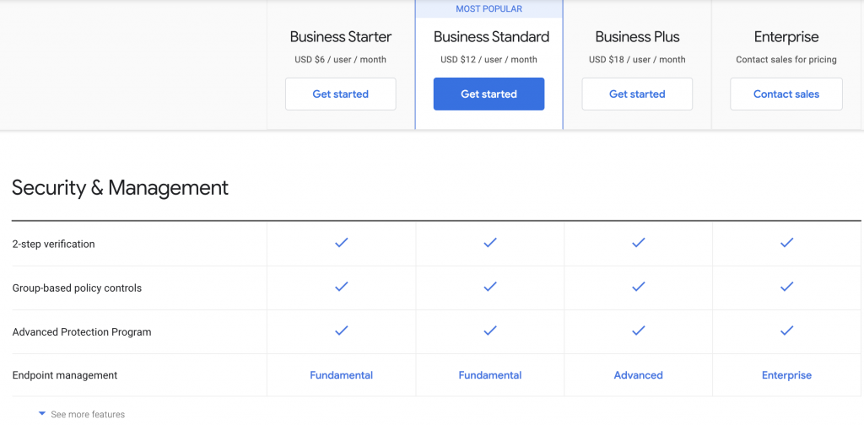Get started with Business Starter plan
The width and height of the screenshot is (864, 425).
341,94
